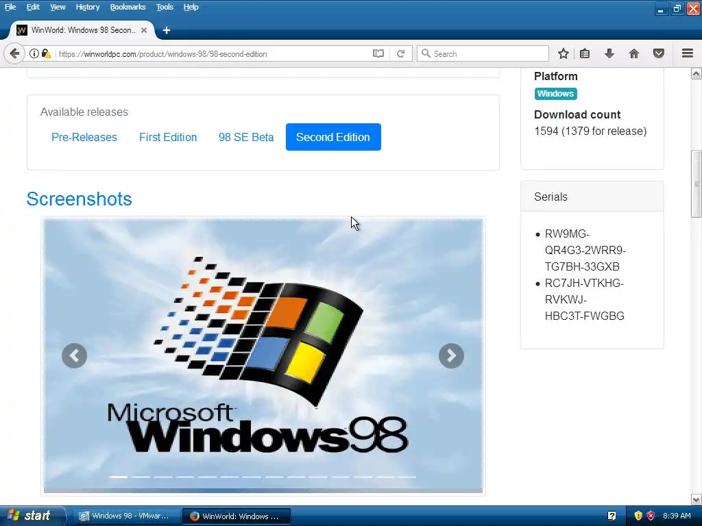This screenshot has width=702, height=526.
Task: Open the 98 SE Beta release link
Action: (x=246, y=137)
